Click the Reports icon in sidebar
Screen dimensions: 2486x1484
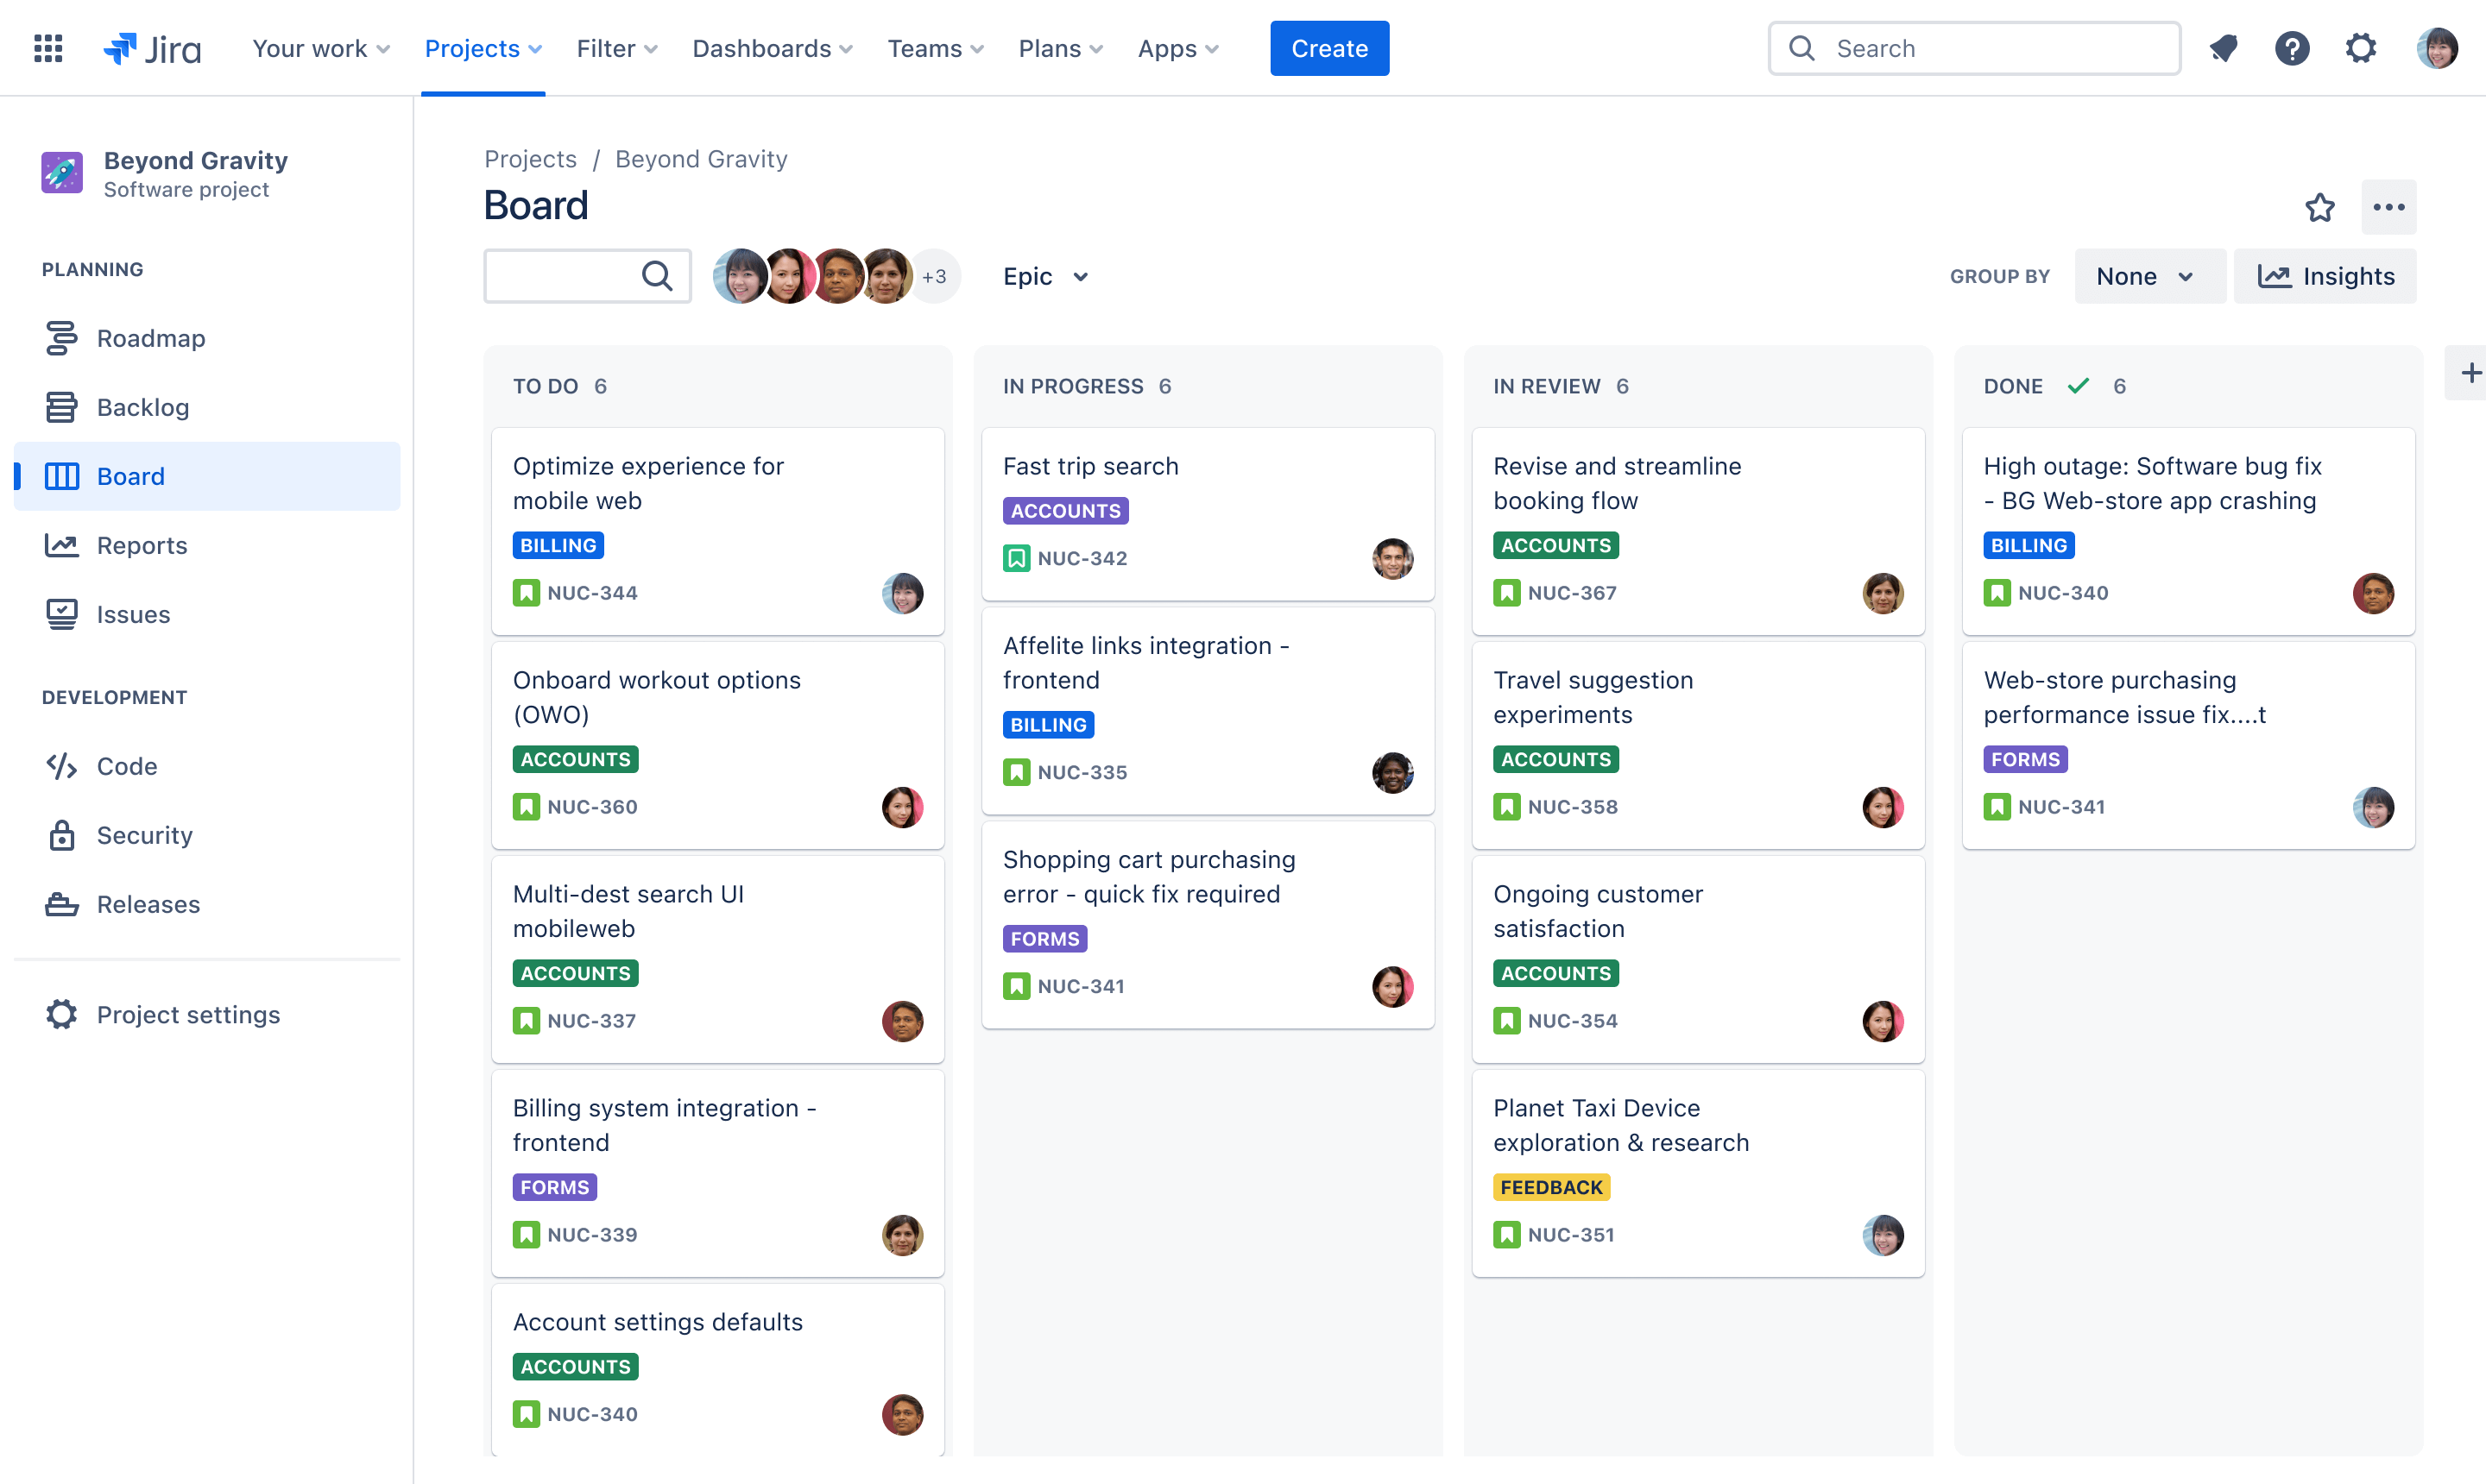click(62, 544)
